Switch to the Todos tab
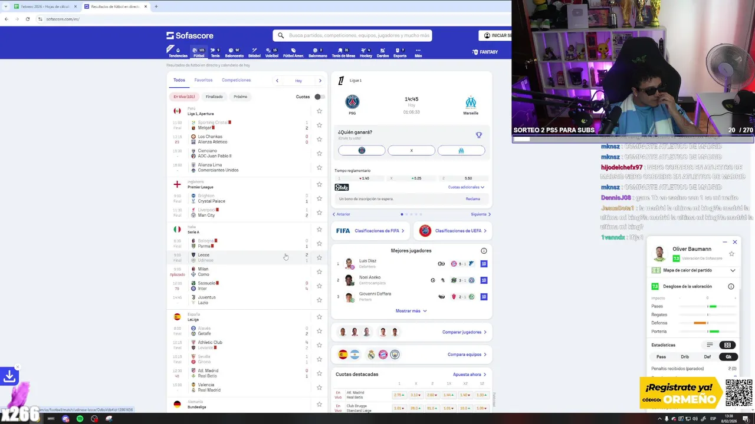Viewport: 755px width, 424px height. tap(179, 80)
